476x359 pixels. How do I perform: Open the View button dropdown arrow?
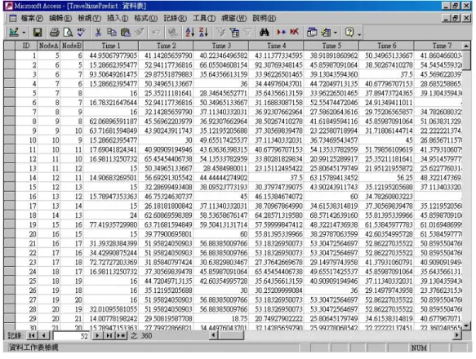(24, 33)
